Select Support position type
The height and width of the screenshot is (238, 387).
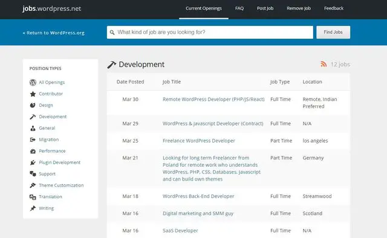(47, 174)
